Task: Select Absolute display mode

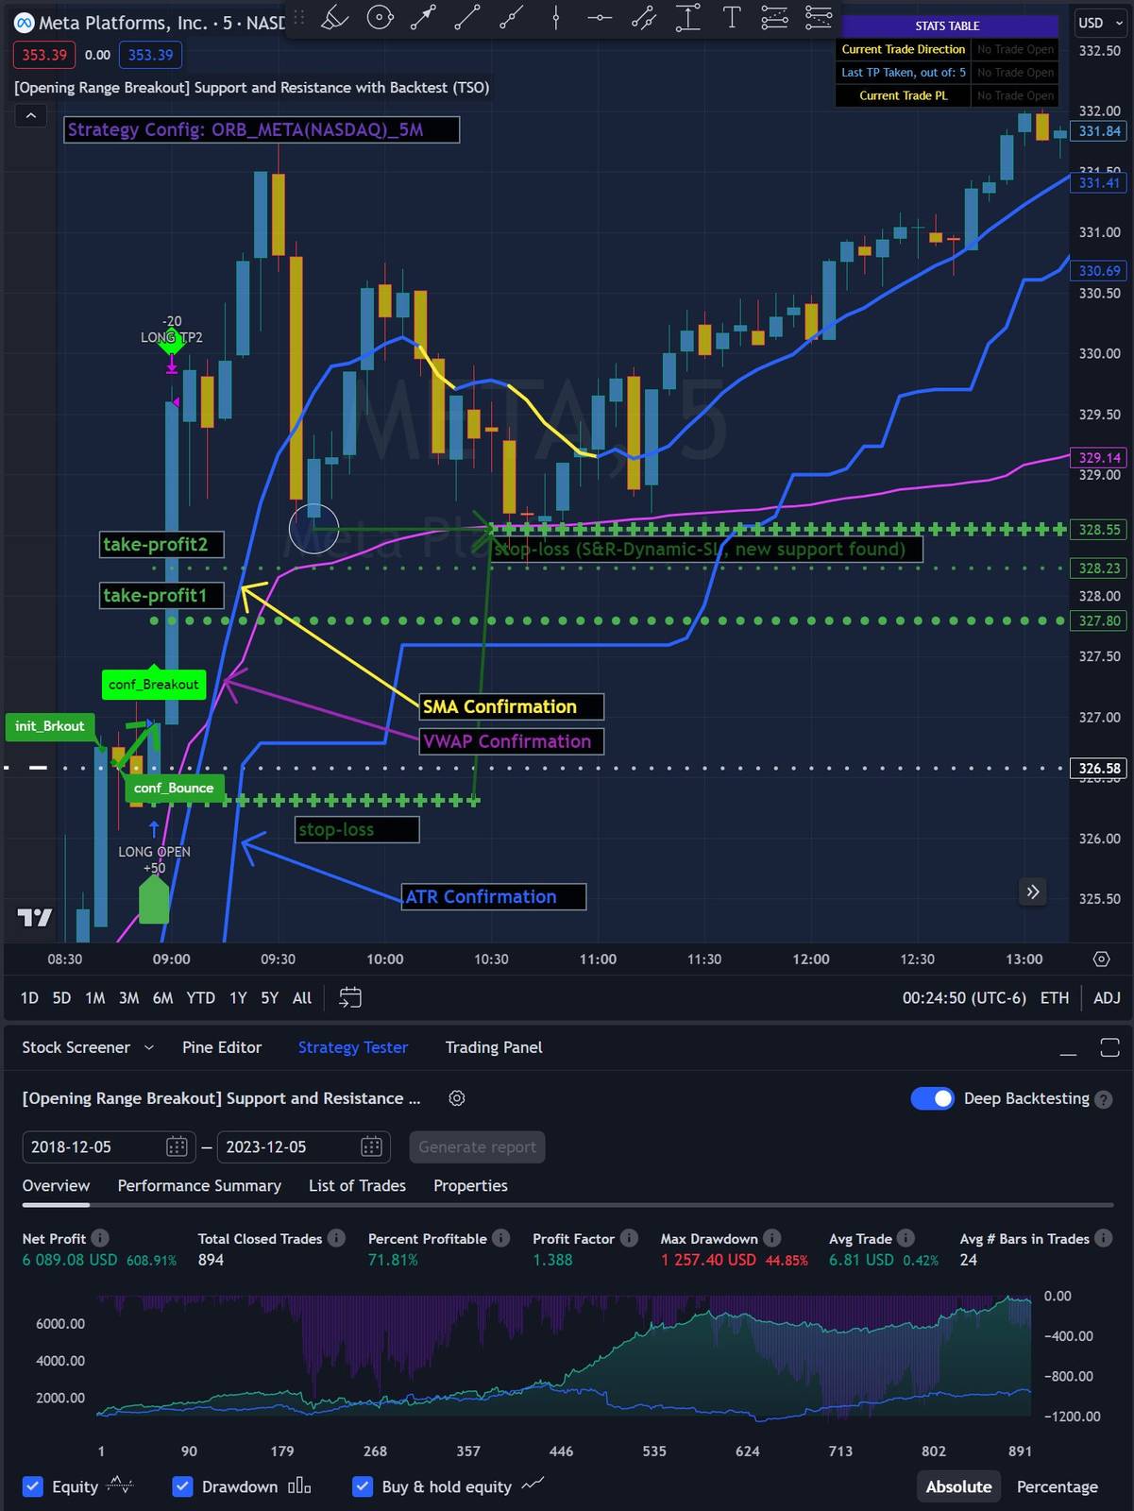Action: (x=958, y=1486)
